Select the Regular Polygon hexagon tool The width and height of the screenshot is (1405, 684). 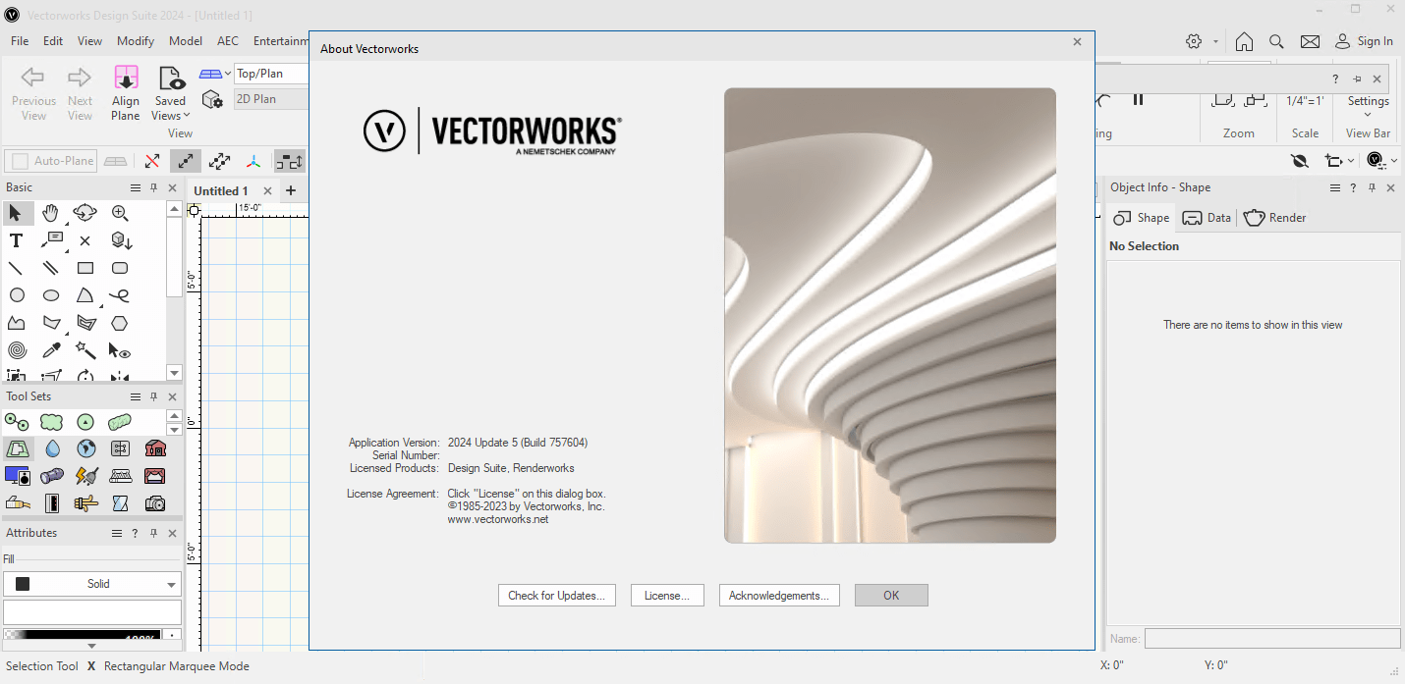[x=120, y=323]
